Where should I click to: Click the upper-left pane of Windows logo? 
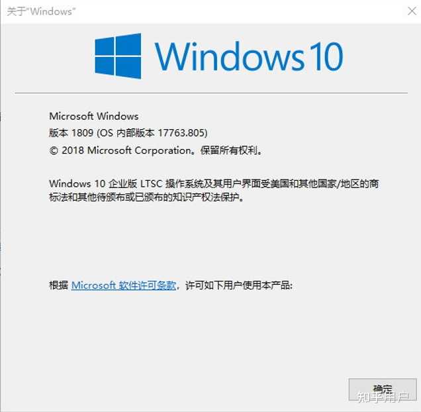point(105,47)
